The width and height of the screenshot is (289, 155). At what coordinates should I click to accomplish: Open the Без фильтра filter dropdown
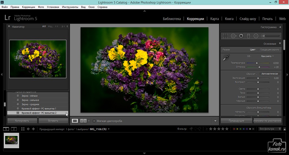tap(270, 129)
